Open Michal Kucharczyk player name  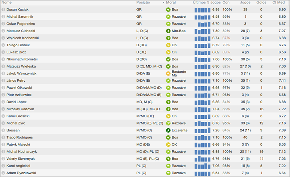click(22, 152)
